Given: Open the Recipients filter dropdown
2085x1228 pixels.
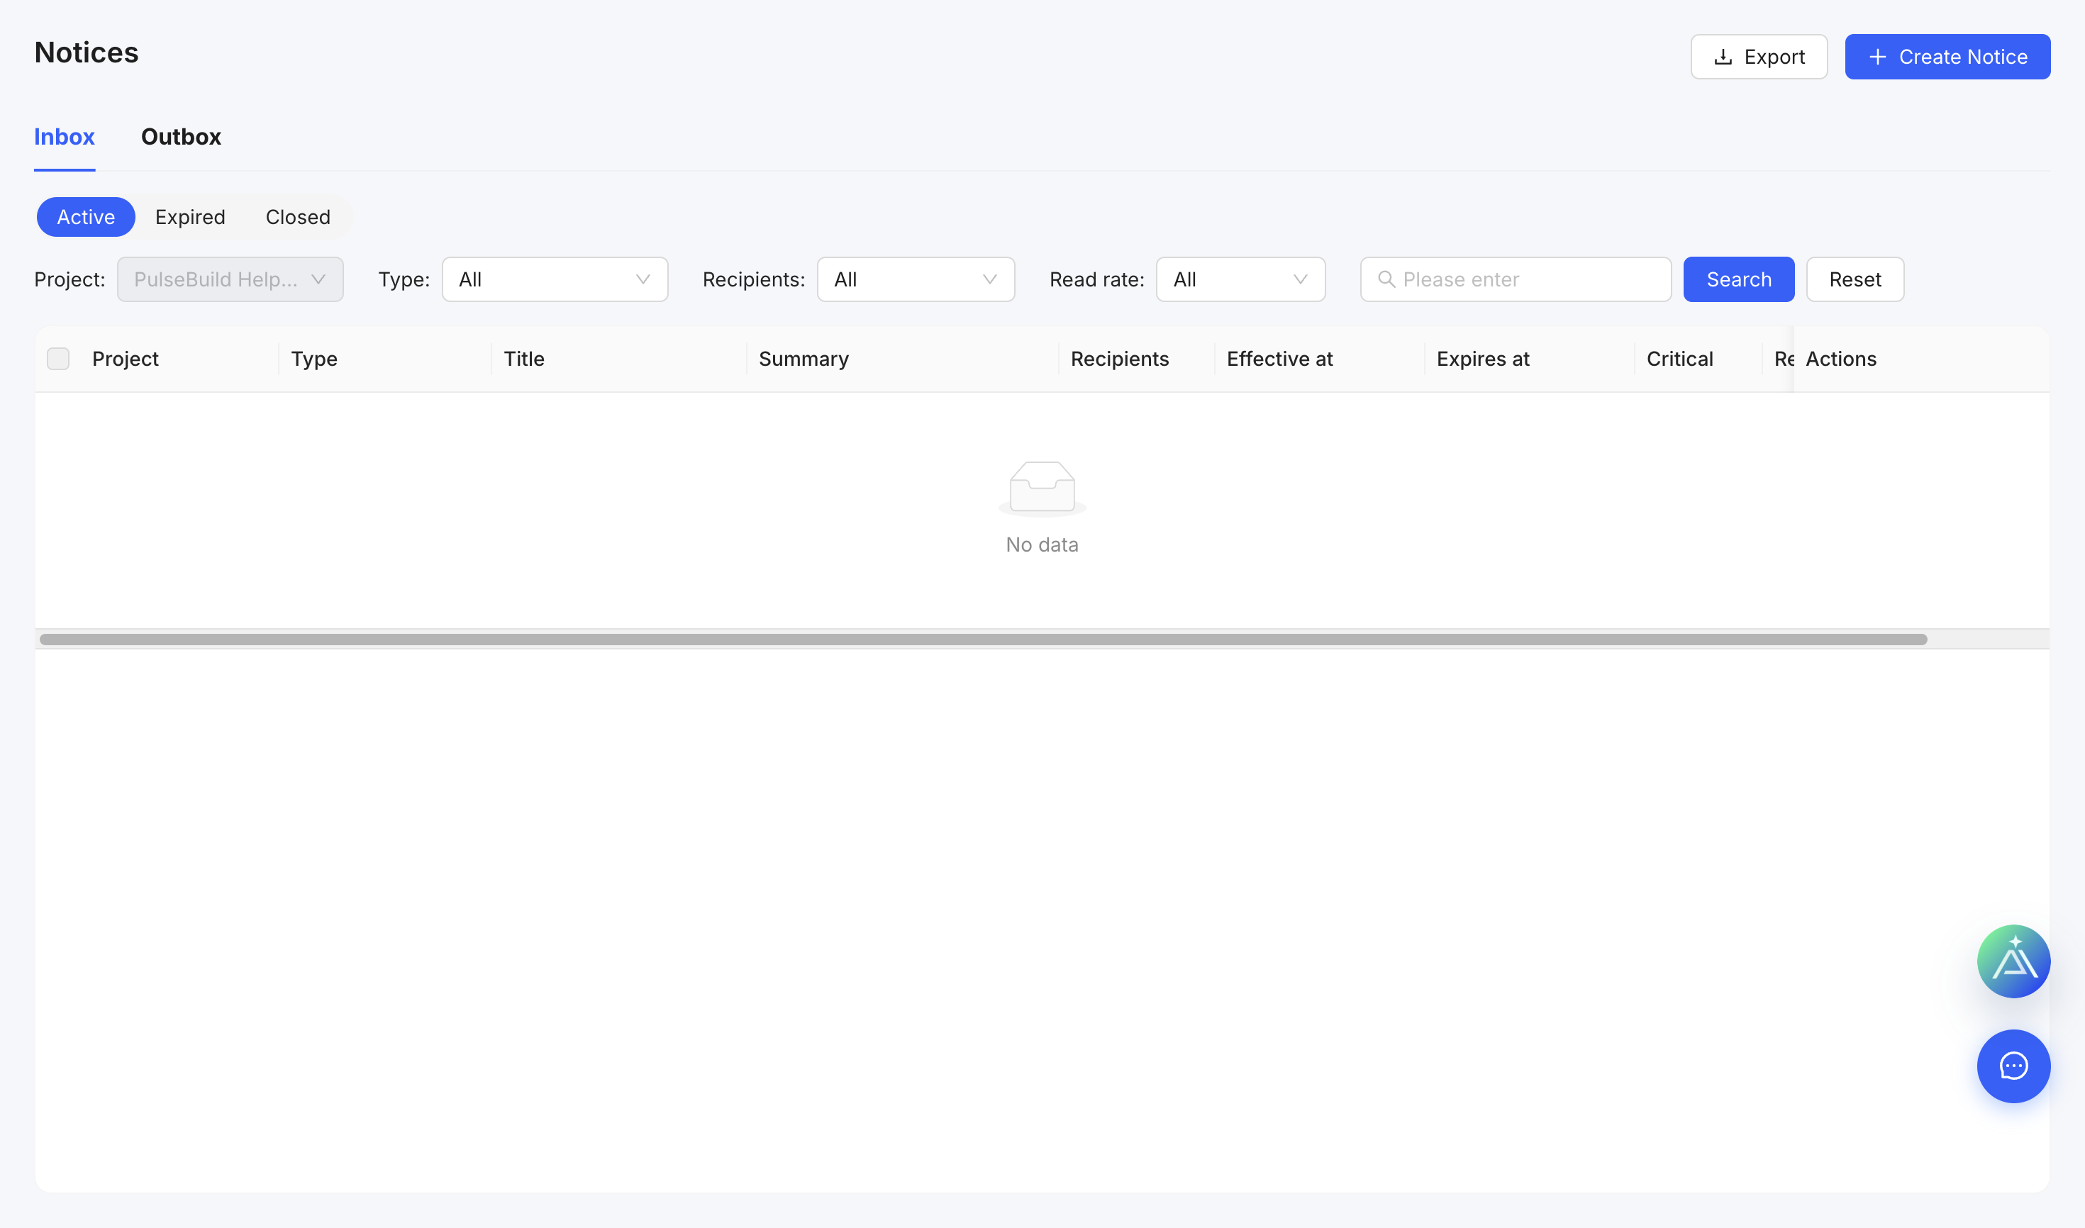Looking at the screenshot, I should (916, 279).
